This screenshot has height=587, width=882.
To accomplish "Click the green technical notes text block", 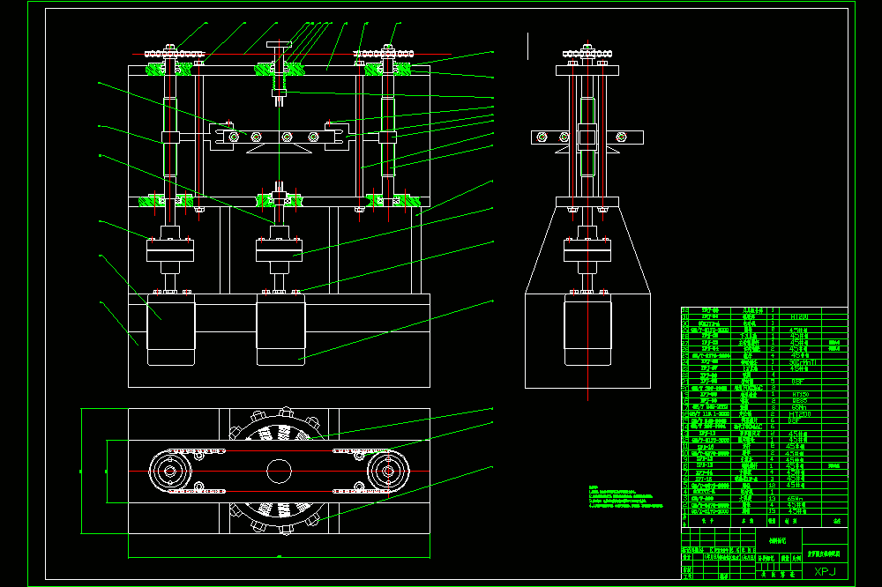I will 625,497.
